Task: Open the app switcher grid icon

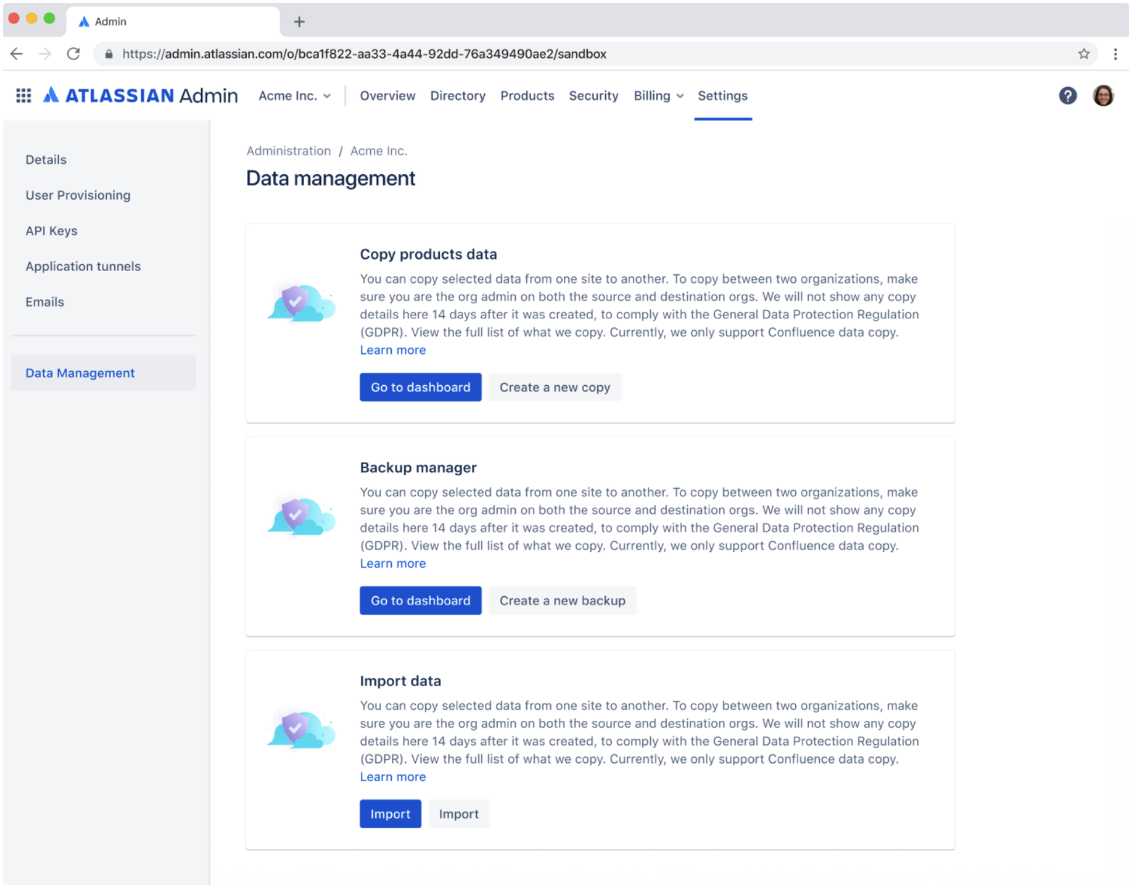Action: click(23, 95)
